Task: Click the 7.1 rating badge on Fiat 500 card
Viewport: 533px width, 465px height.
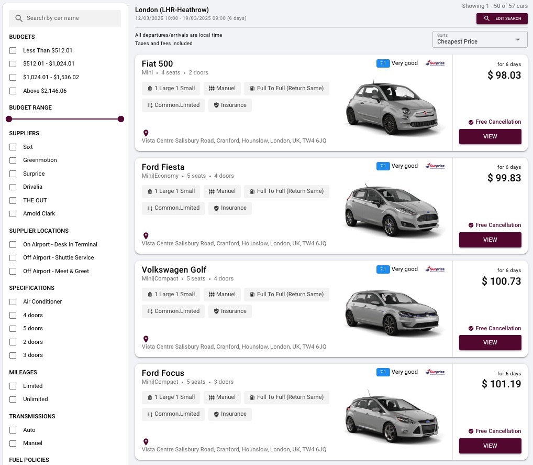Action: click(383, 63)
